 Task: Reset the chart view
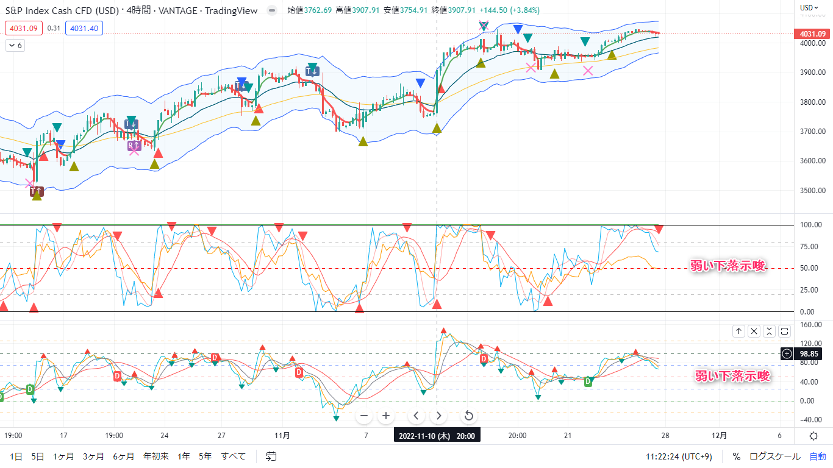468,416
